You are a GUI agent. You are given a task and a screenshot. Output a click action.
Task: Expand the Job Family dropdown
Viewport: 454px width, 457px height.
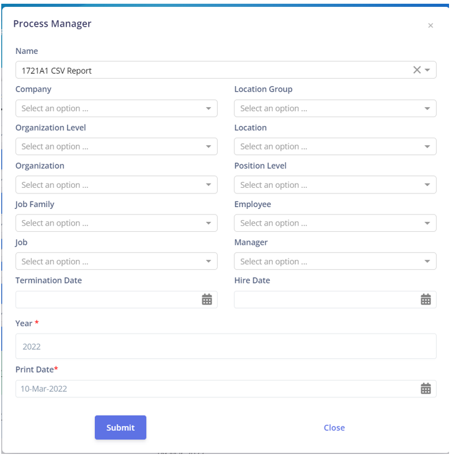(x=117, y=223)
